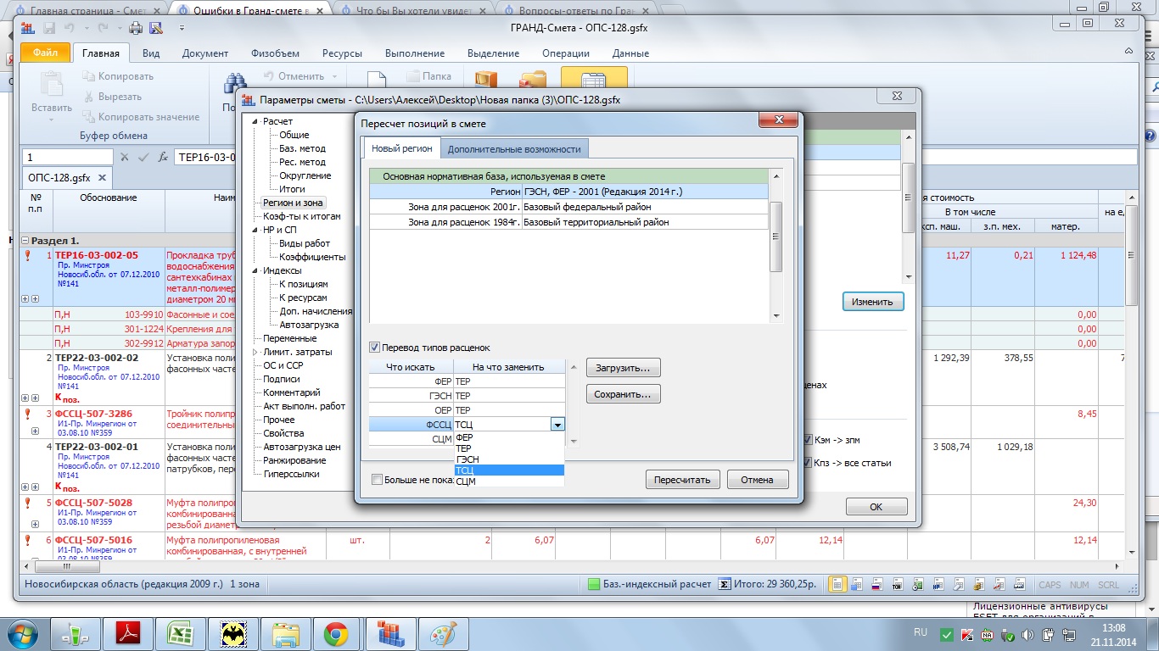This screenshot has height=651, width=1159.
Task: Click the Grand-Smeta cubes icon in taskbar
Action: pos(389,633)
